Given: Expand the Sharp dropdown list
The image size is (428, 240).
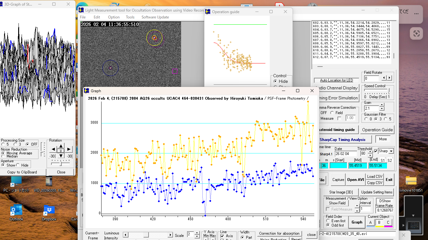Looking at the screenshot, I should pos(391,151).
